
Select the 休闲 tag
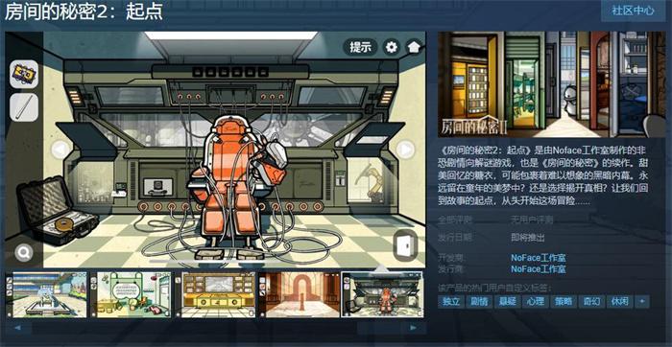[x=620, y=301]
